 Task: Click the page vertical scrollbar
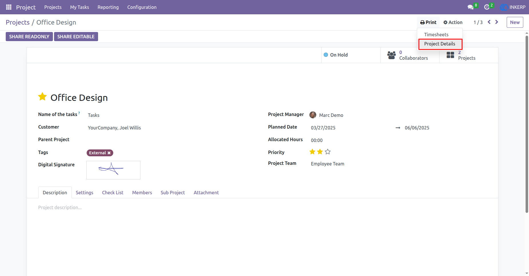tap(527, 124)
